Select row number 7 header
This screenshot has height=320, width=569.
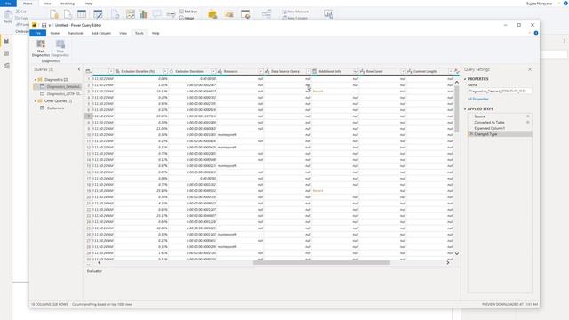coord(88,116)
